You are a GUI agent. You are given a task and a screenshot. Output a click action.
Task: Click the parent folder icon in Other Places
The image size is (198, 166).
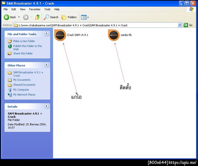[10, 73]
